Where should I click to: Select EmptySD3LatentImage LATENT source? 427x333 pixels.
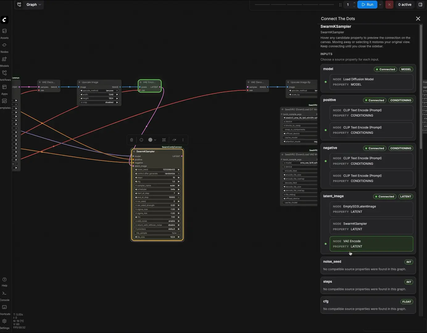click(371, 209)
